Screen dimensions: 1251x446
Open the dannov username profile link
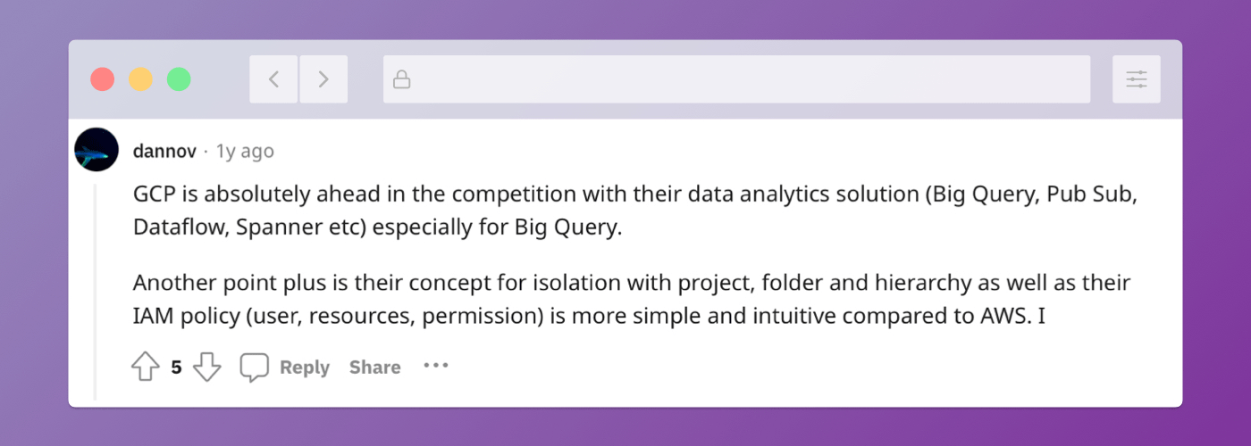(164, 152)
